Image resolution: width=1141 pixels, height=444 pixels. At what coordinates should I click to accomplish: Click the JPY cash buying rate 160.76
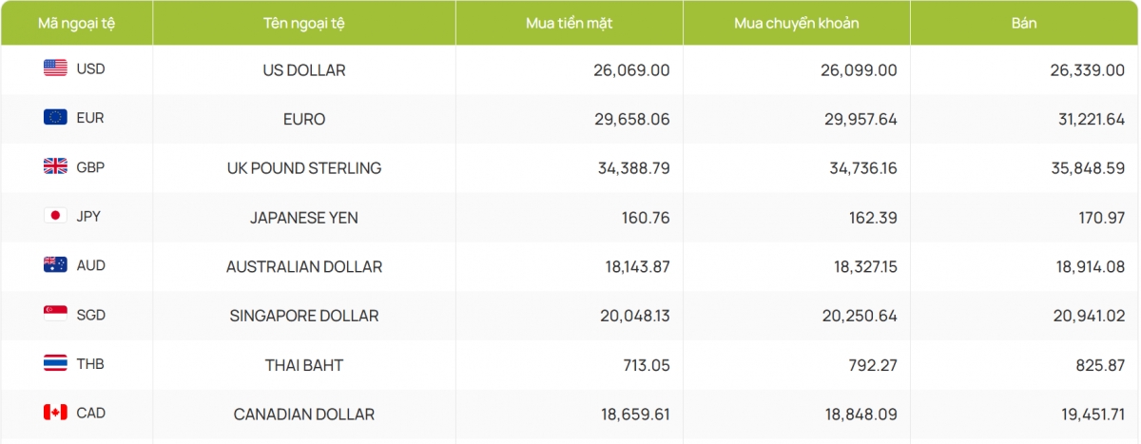[645, 218]
